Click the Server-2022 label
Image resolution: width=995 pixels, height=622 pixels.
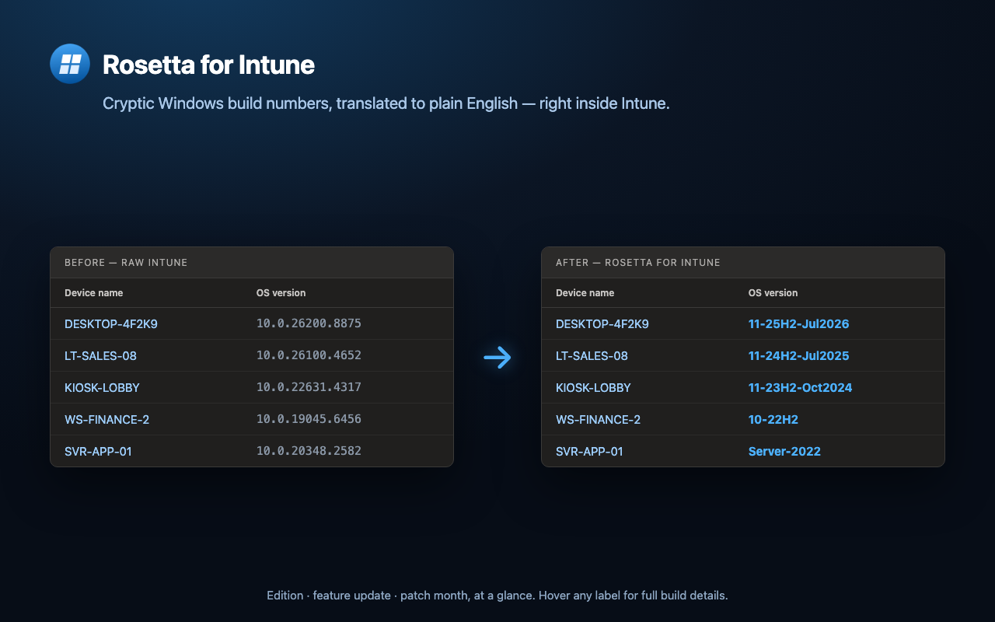tap(784, 451)
